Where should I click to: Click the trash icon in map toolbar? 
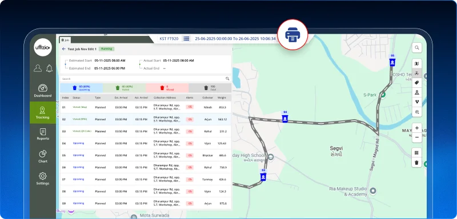(x=417, y=163)
